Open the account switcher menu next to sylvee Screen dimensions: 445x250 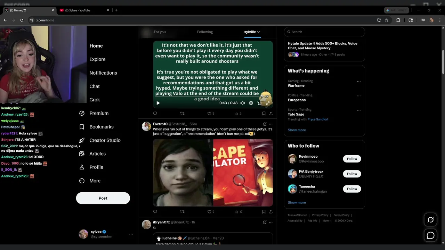tap(131, 234)
